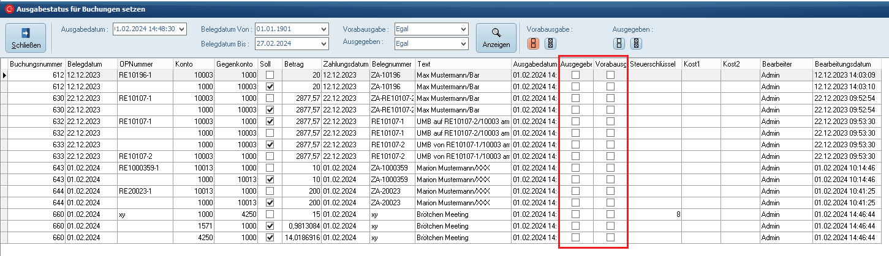Click the second icon under Vorabausgabe label
This screenshot has width=889, height=256.
pyautogui.click(x=551, y=43)
